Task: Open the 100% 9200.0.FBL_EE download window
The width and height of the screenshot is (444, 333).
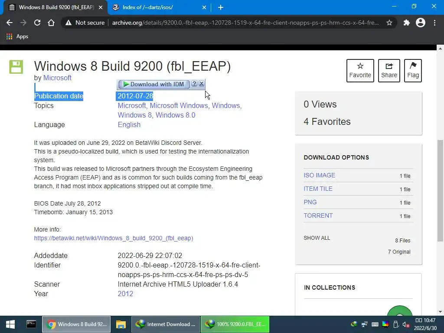Action: point(235,324)
